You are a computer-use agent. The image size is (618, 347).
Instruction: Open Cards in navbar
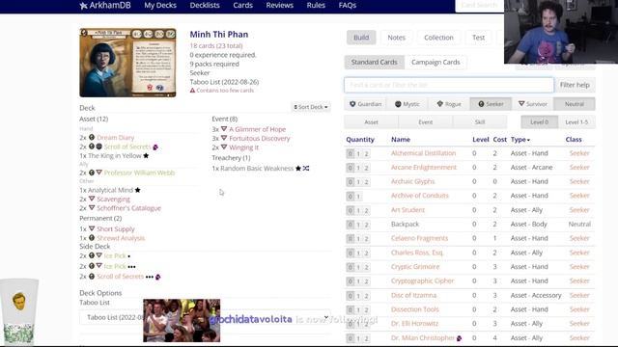[242, 5]
